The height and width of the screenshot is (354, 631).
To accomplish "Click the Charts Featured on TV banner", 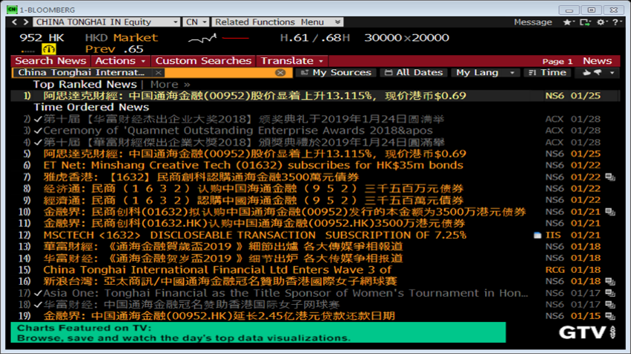I will tap(257, 332).
